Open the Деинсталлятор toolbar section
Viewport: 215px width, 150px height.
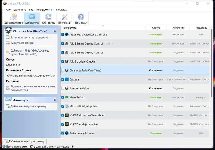tap(14, 19)
